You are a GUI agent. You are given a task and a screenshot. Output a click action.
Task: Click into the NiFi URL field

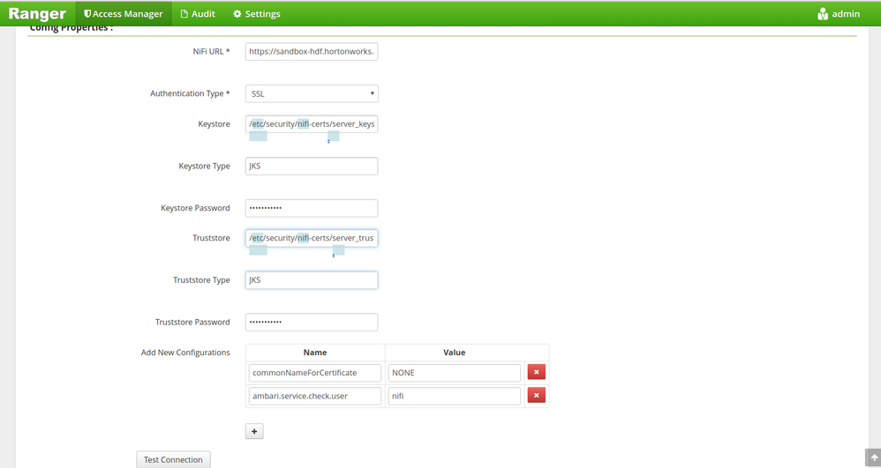pos(312,51)
